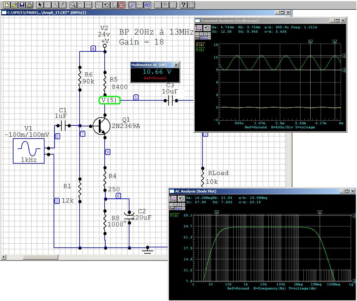Select the probe tool icon
Screen dimensions: 357x301
(x=132, y=5)
